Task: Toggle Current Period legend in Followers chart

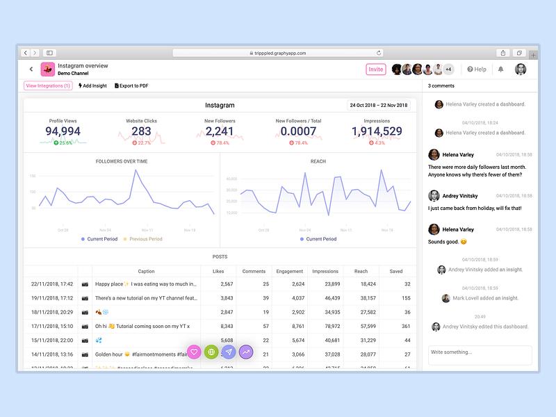Action: (99, 239)
